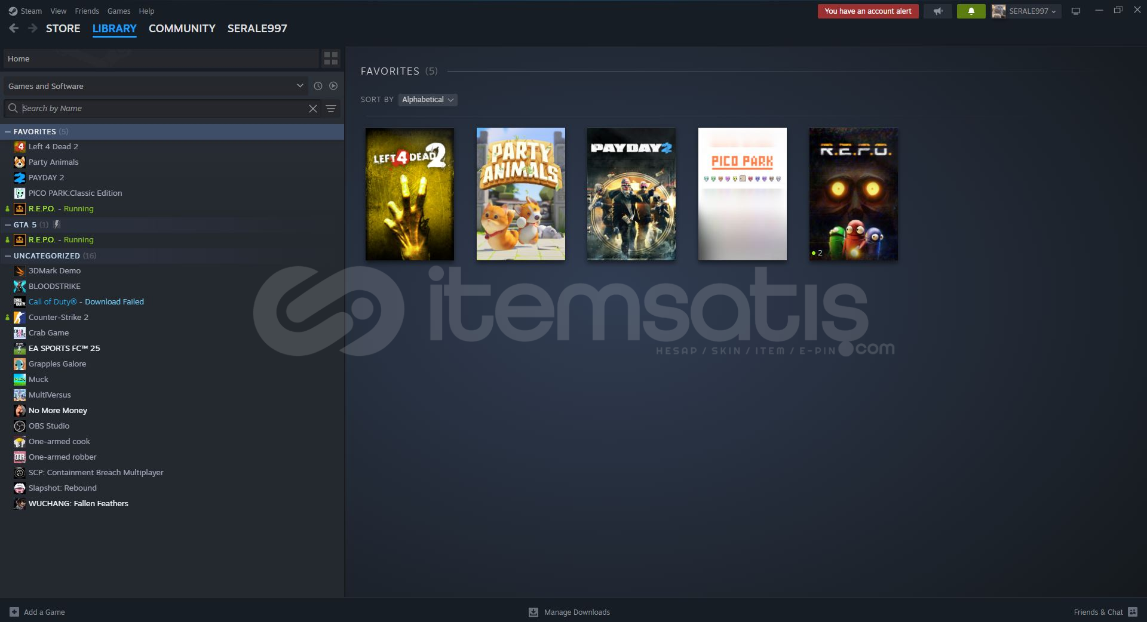Open advanced filter options icon
The height and width of the screenshot is (622, 1147).
point(331,109)
